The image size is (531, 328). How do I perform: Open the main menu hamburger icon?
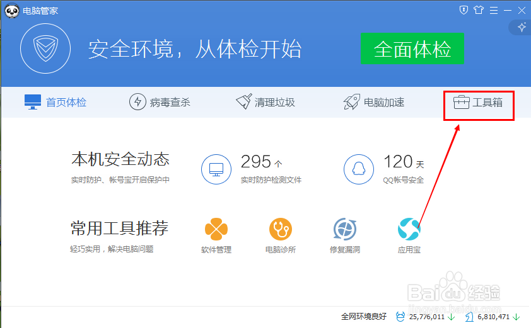pyautogui.click(x=494, y=11)
